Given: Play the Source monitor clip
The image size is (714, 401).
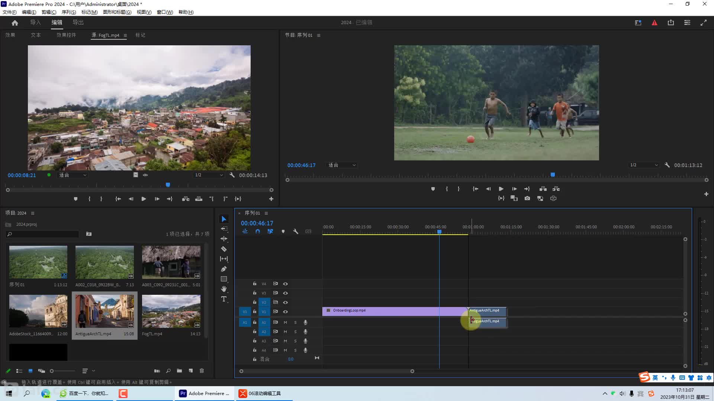Looking at the screenshot, I should coord(144,199).
